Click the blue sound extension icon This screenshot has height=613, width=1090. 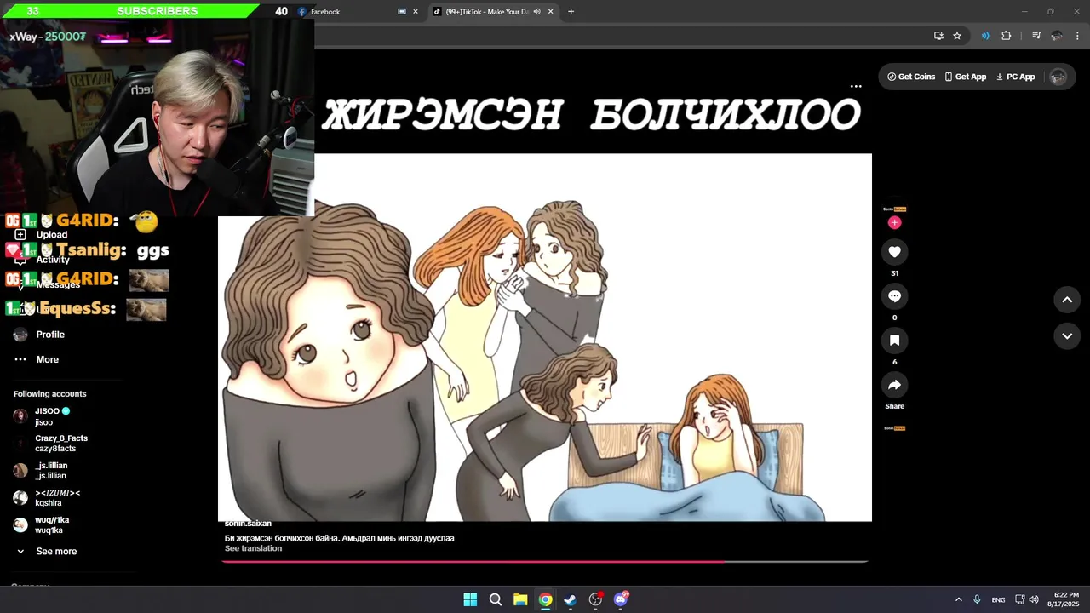985,36
